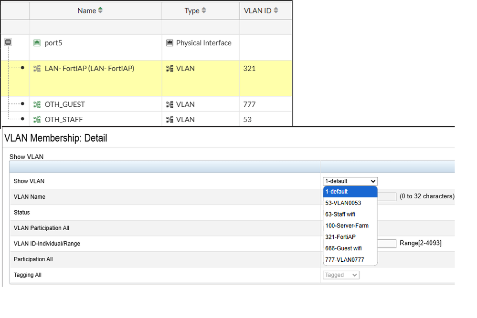
Task: Click the Name column header text
Action: pyautogui.click(x=87, y=10)
